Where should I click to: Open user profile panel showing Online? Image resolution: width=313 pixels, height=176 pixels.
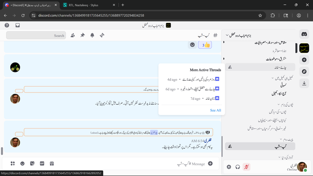[x=296, y=167]
